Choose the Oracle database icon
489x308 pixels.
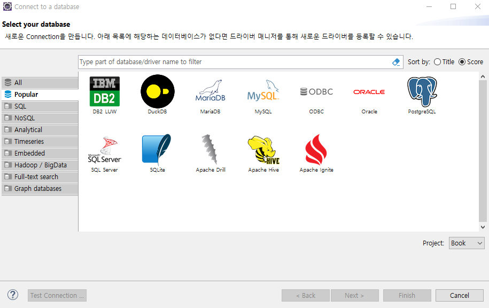pyautogui.click(x=369, y=92)
